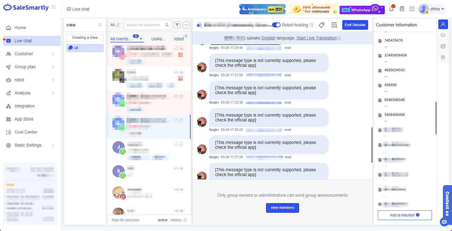Image resolution: width=452 pixels, height=231 pixels.
Task: Click the chat messages vertical scrollbar
Action: point(371,145)
